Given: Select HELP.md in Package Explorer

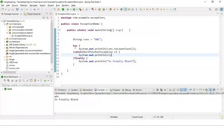Looking at the screenshot, I should point(13,62).
